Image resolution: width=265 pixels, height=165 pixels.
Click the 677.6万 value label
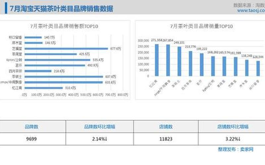click(x=116, y=49)
